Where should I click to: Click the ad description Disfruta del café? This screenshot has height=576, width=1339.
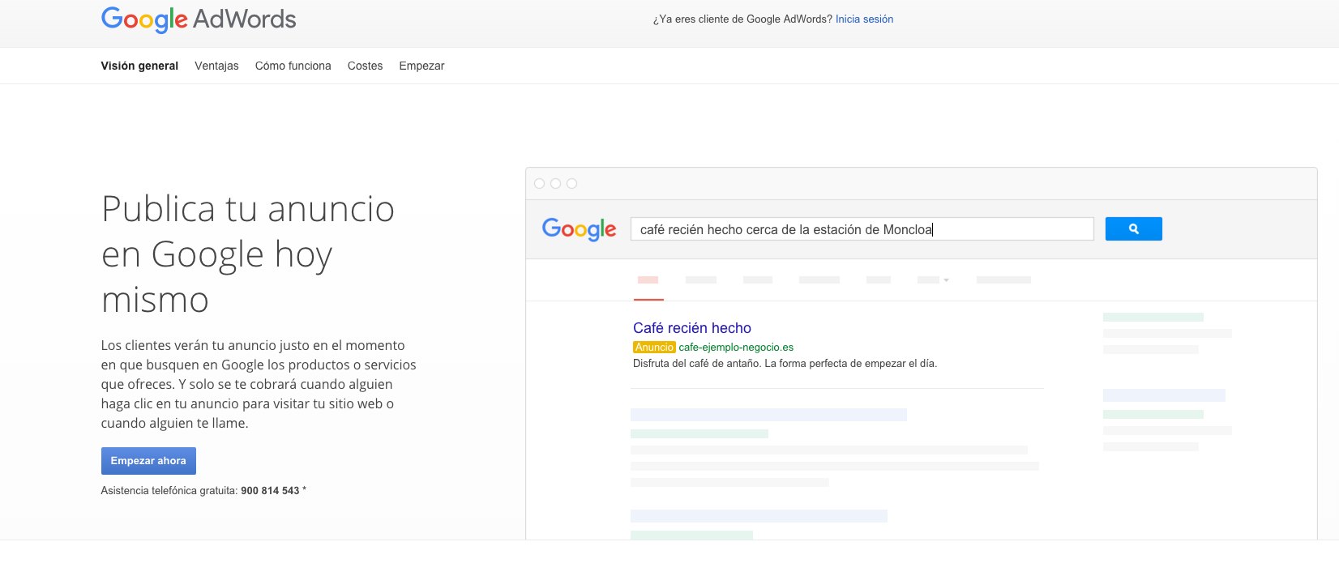click(x=785, y=364)
